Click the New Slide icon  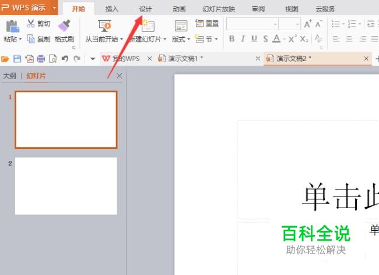(148, 26)
